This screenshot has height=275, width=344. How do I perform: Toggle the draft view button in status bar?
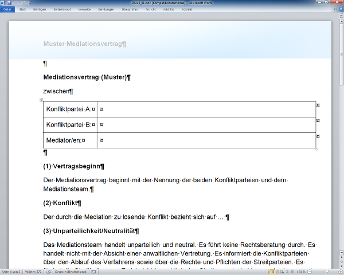point(291,271)
